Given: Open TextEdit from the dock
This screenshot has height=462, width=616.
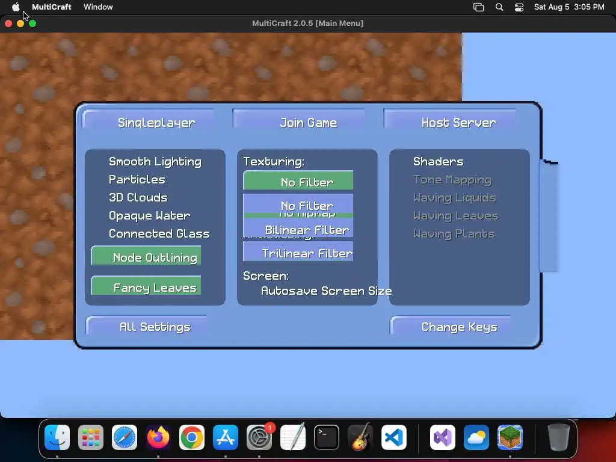Looking at the screenshot, I should tap(293, 437).
